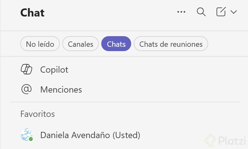Click the search magnifier icon
Viewport: 248px width, 149px height.
tap(201, 12)
